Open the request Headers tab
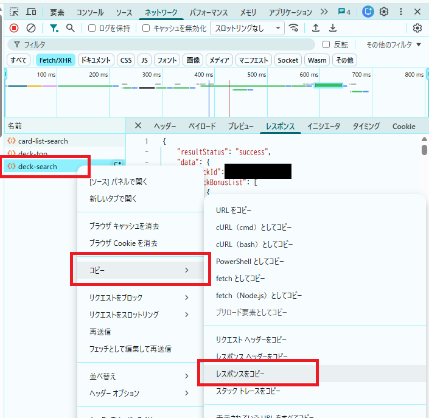The height and width of the screenshot is (418, 429). 165,126
